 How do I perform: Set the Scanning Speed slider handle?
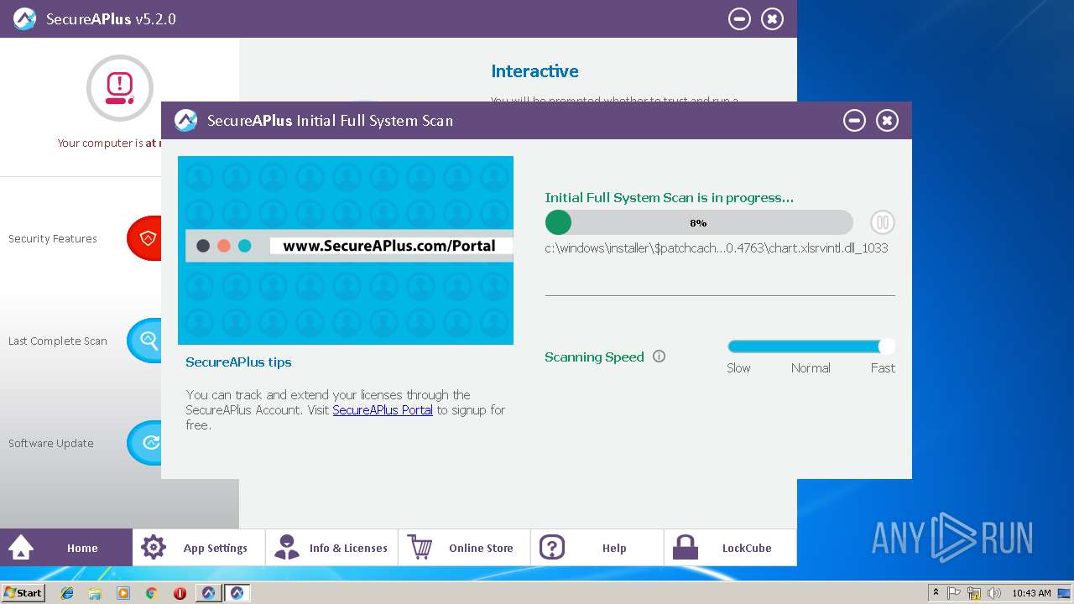(x=886, y=346)
